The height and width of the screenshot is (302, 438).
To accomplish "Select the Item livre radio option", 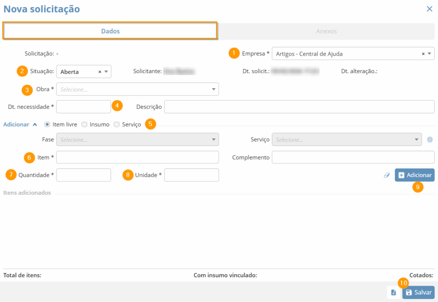I will [47, 124].
